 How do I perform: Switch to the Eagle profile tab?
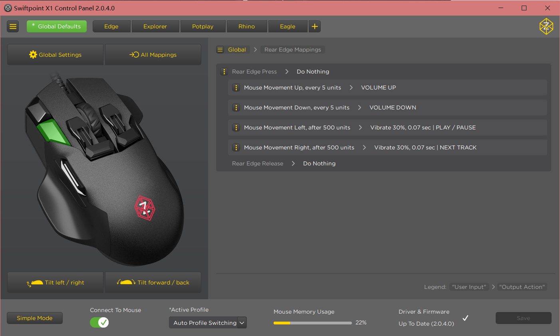pos(288,26)
